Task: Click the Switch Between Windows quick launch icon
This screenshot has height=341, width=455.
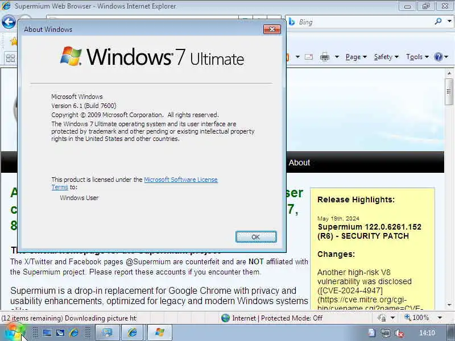Action: (60, 332)
